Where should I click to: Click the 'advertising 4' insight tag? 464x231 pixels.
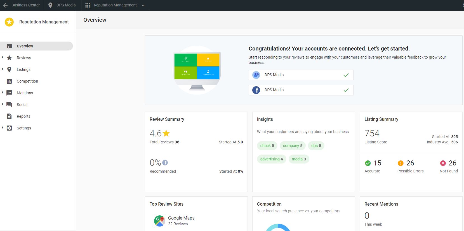tap(271, 159)
